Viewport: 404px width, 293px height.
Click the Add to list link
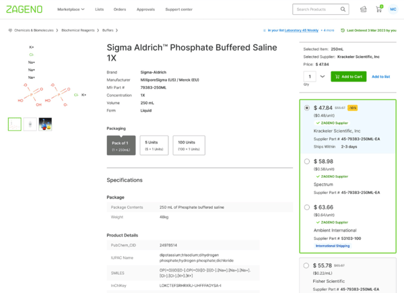pyautogui.click(x=380, y=77)
